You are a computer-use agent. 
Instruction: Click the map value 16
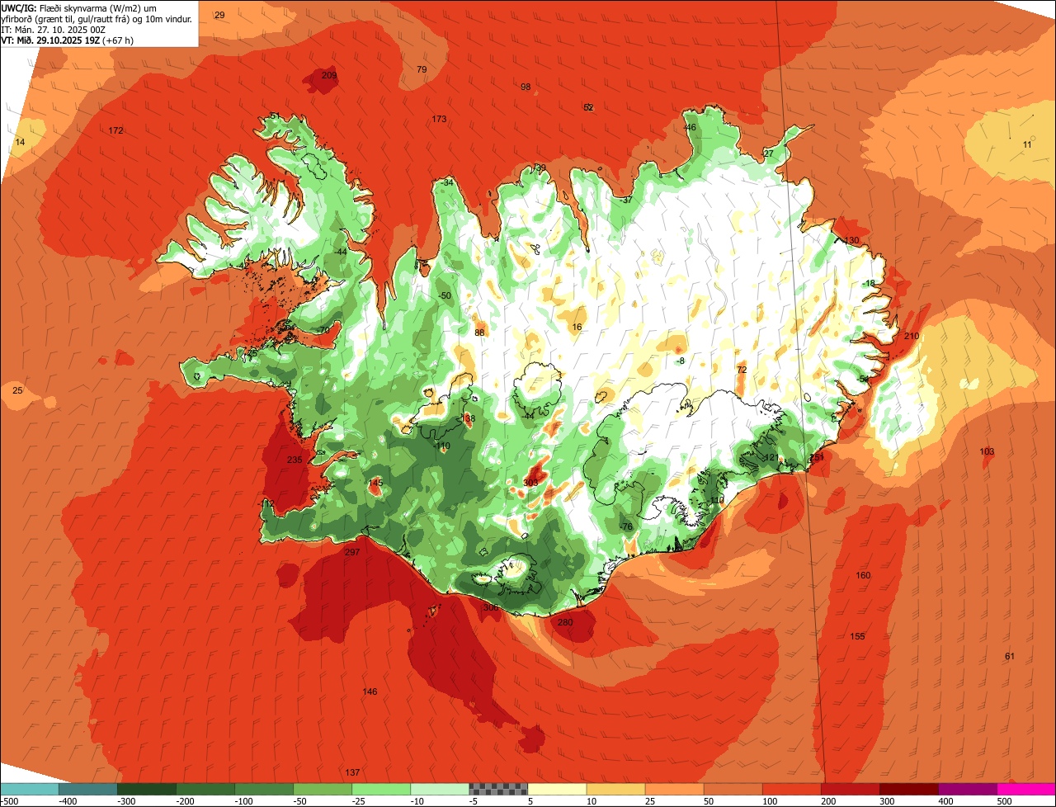pyautogui.click(x=577, y=327)
